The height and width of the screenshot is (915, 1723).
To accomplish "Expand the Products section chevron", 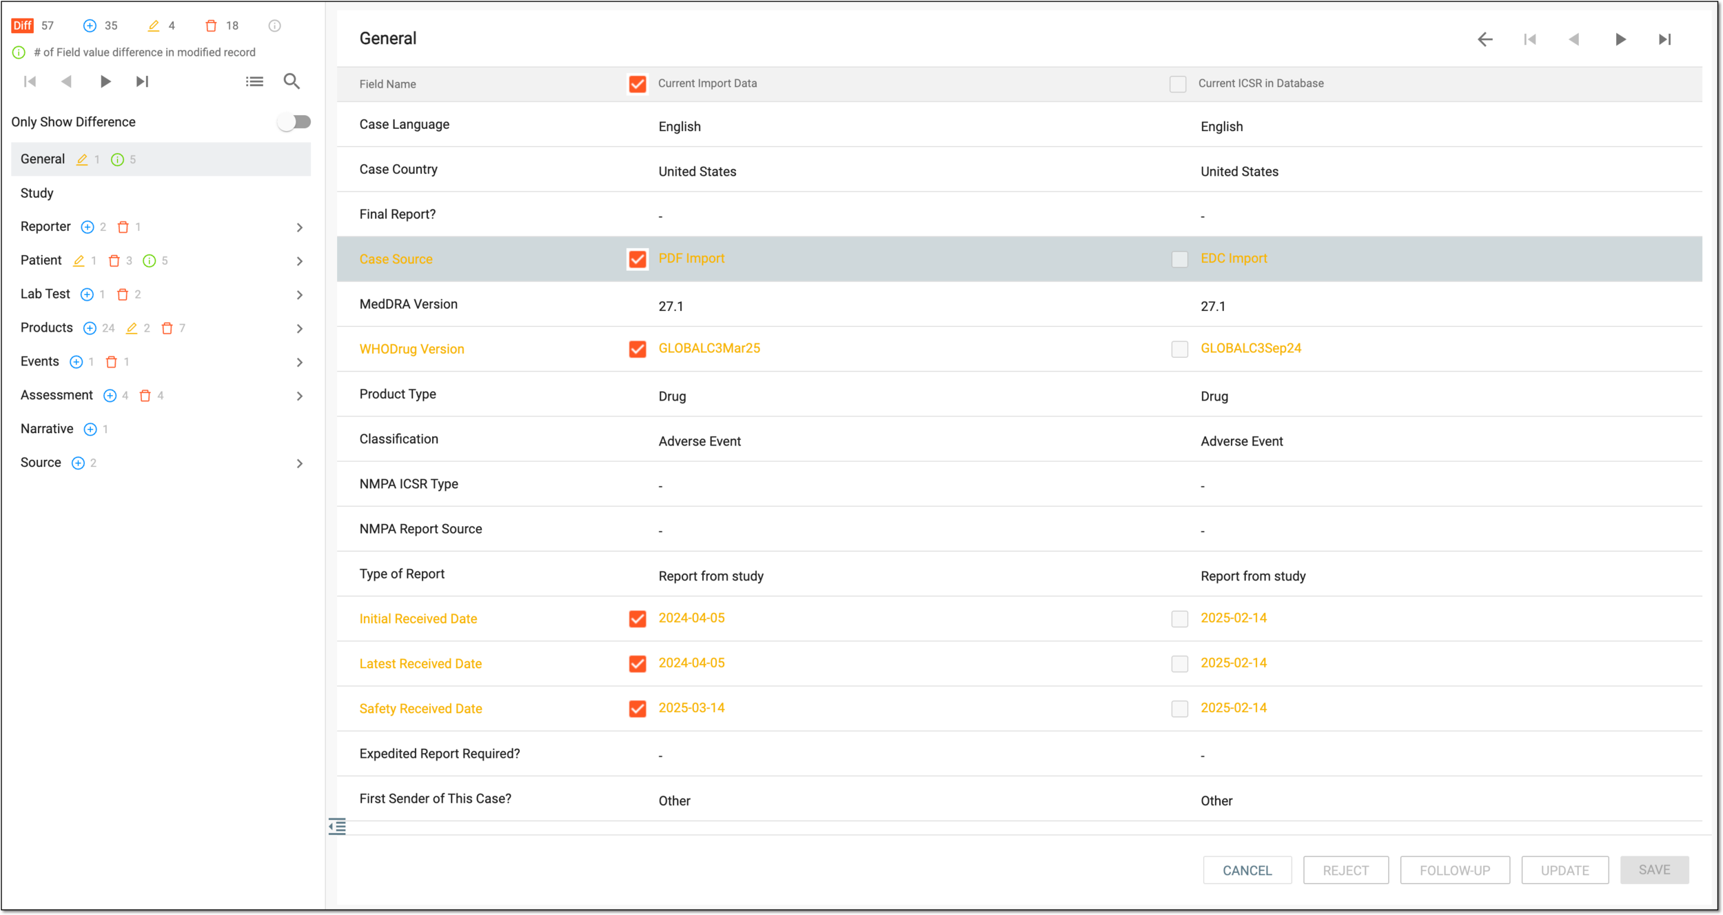I will pos(300,329).
